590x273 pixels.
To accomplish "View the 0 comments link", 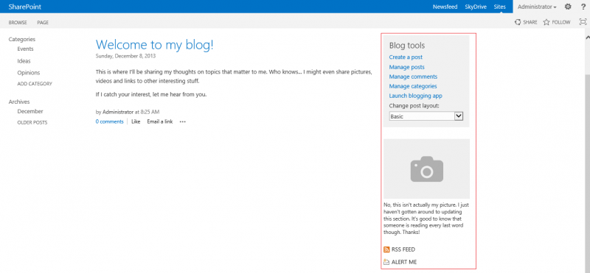I will pos(109,121).
